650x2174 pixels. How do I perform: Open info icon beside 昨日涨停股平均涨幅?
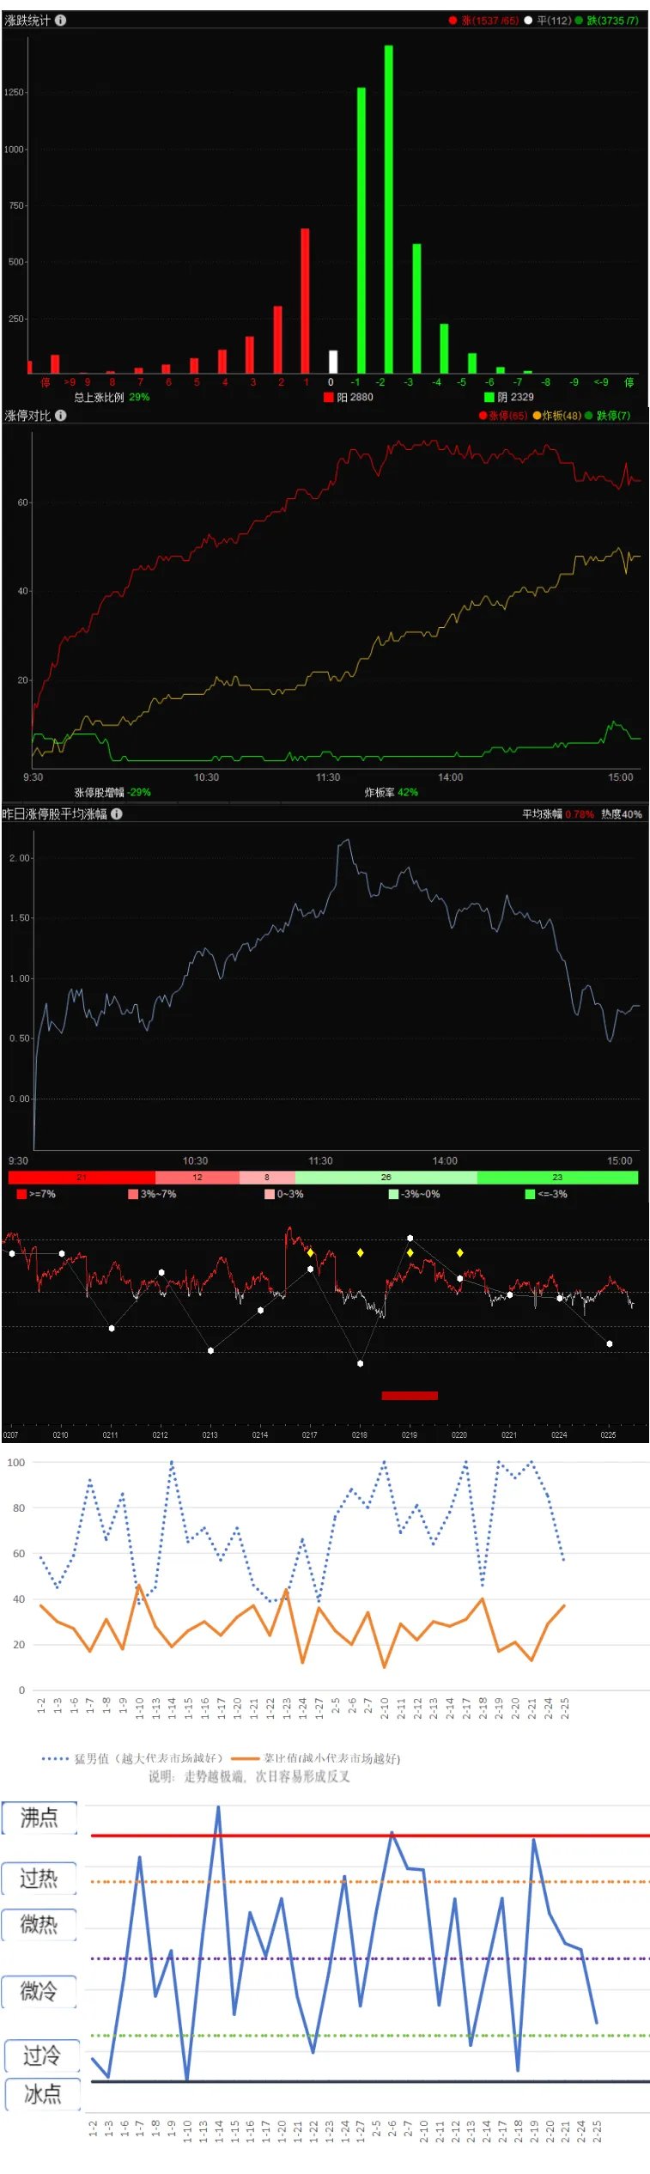point(117,813)
